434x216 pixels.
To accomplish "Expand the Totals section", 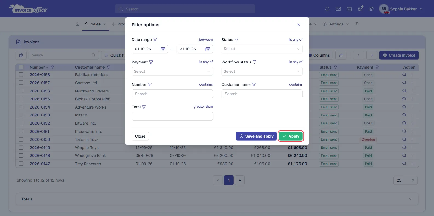I will pos(217,199).
